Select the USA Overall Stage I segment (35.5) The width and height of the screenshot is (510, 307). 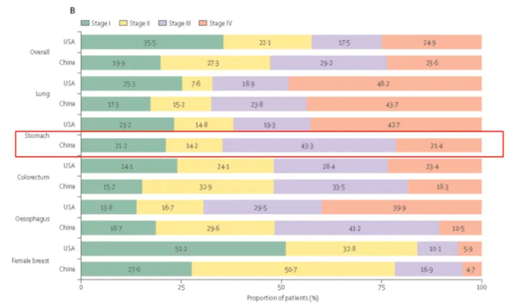[152, 42]
